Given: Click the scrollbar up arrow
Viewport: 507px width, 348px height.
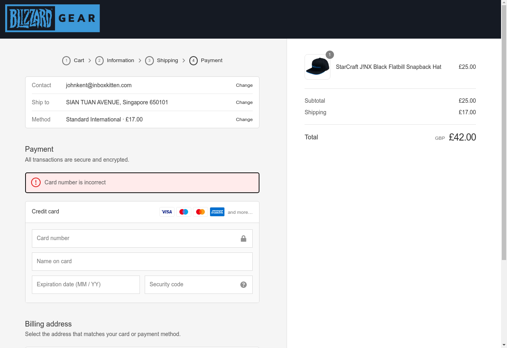Looking at the screenshot, I should point(504,3).
